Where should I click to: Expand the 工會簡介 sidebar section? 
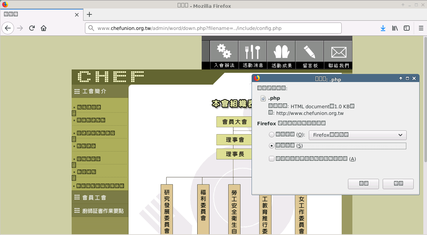tap(100, 91)
